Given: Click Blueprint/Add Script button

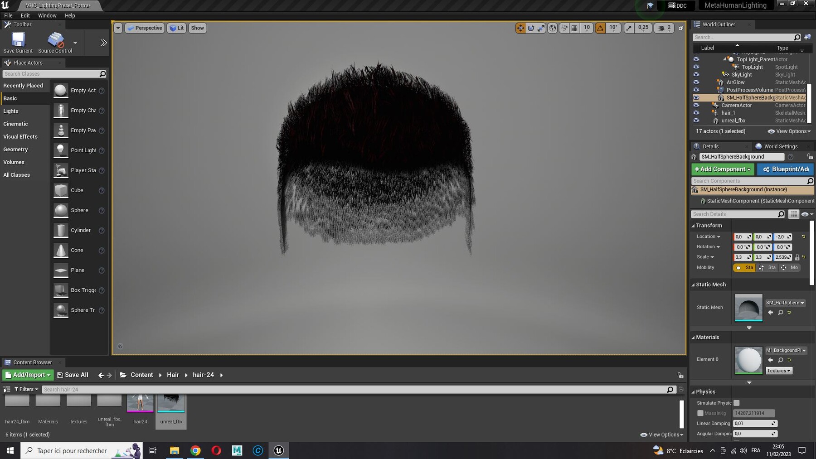Looking at the screenshot, I should point(786,169).
